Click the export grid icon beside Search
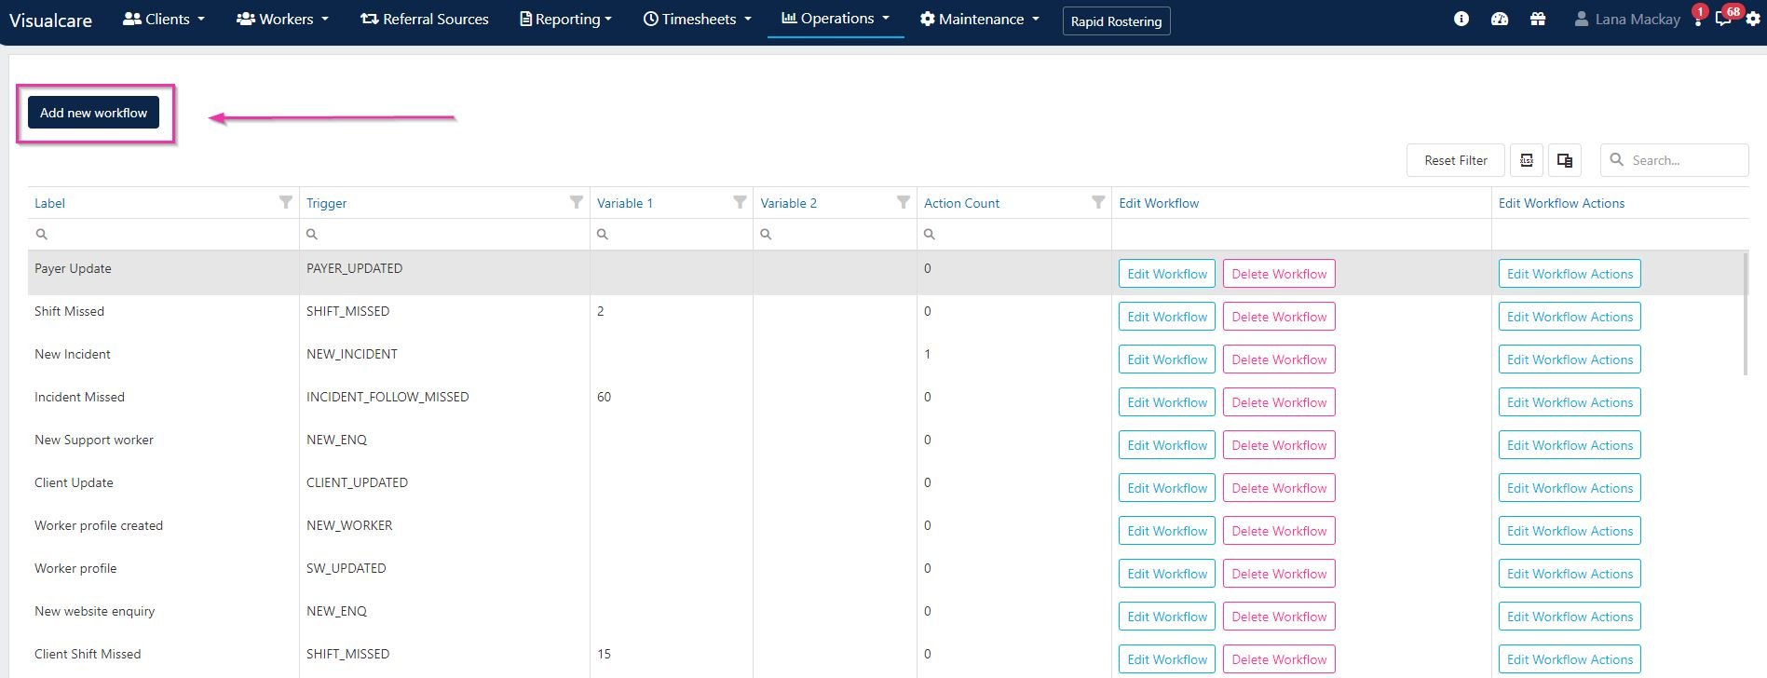 [1565, 160]
